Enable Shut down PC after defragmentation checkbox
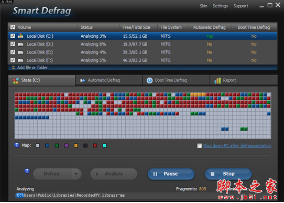This screenshot has height=203, width=284. click(x=200, y=146)
